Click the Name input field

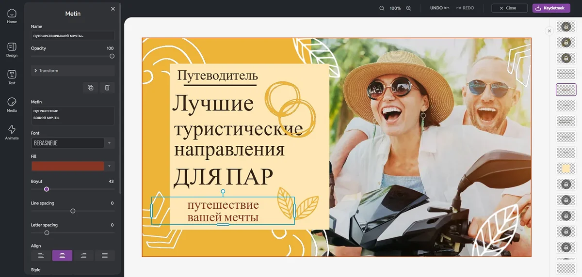tap(73, 36)
